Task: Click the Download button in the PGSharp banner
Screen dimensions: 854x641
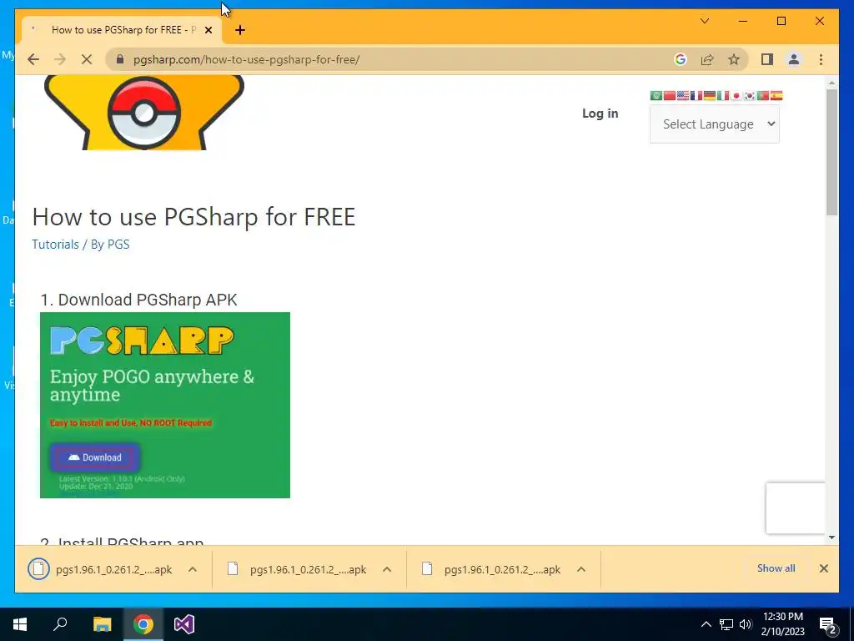Action: (95, 457)
